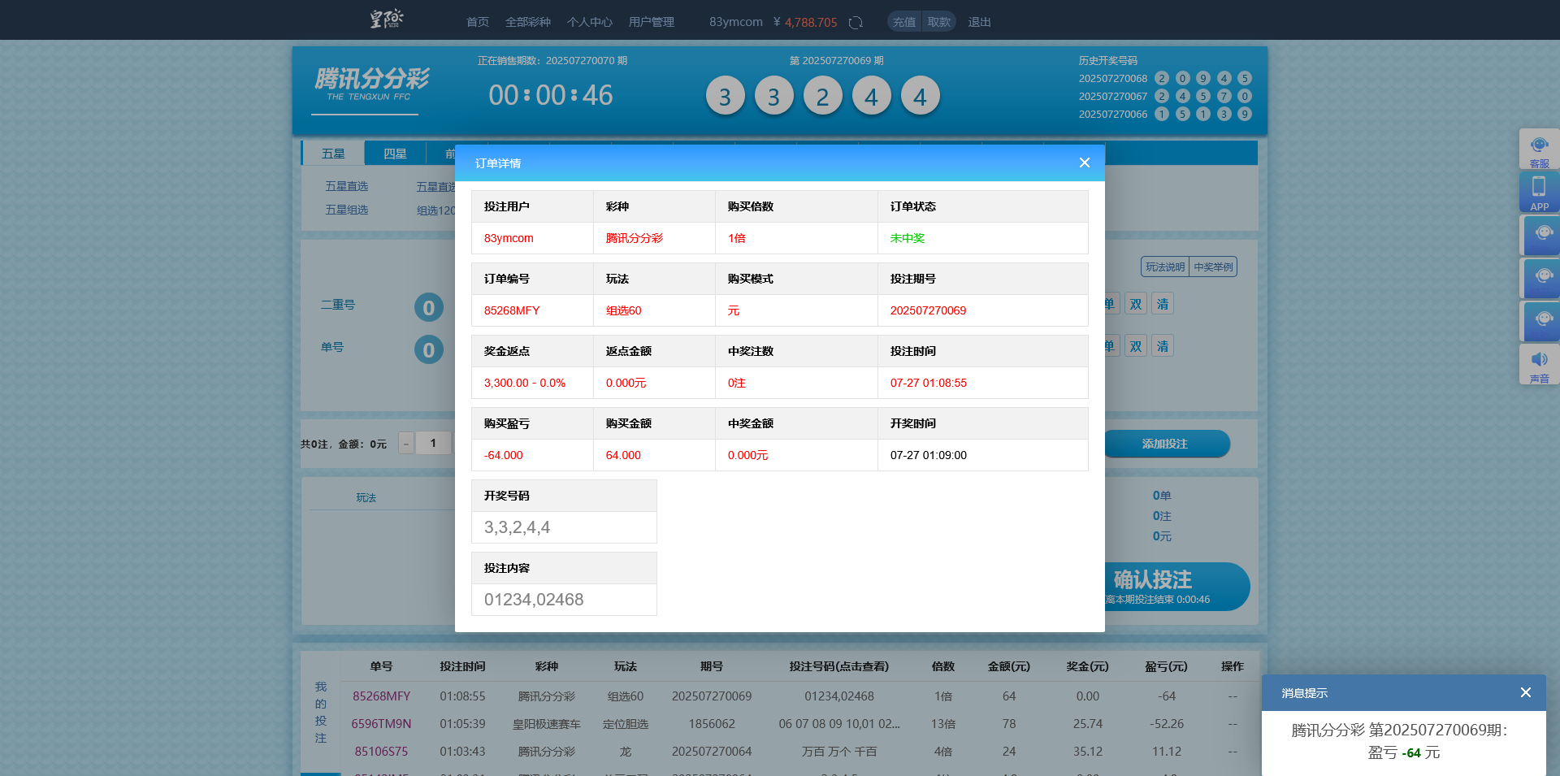Click history draw period 202507270068
The height and width of the screenshot is (776, 1560).
click(1113, 79)
